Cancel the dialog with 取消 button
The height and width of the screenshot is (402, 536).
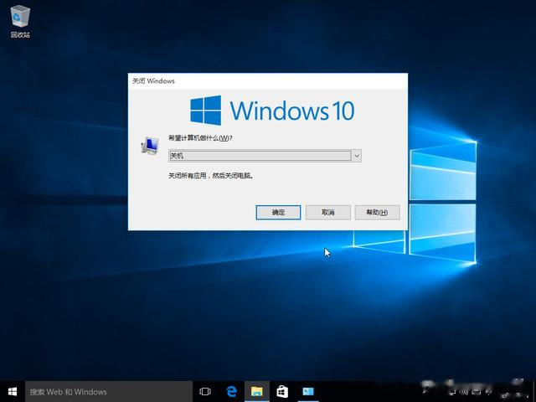(327, 213)
